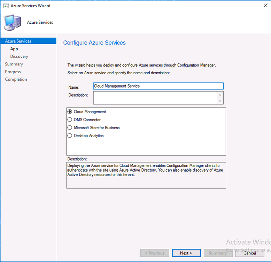The width and height of the screenshot is (271, 262).
Task: Click the Description box scroll up arrow
Action: click(x=220, y=95)
